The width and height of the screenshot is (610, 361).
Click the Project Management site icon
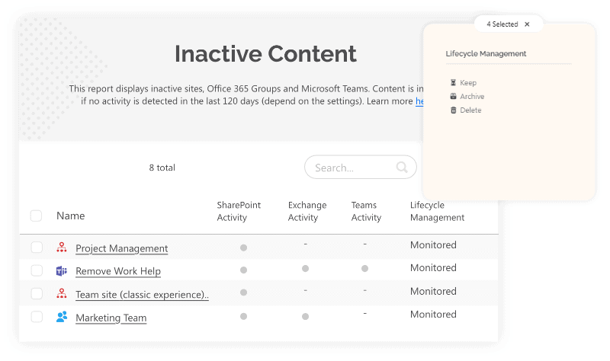pyautogui.click(x=62, y=248)
